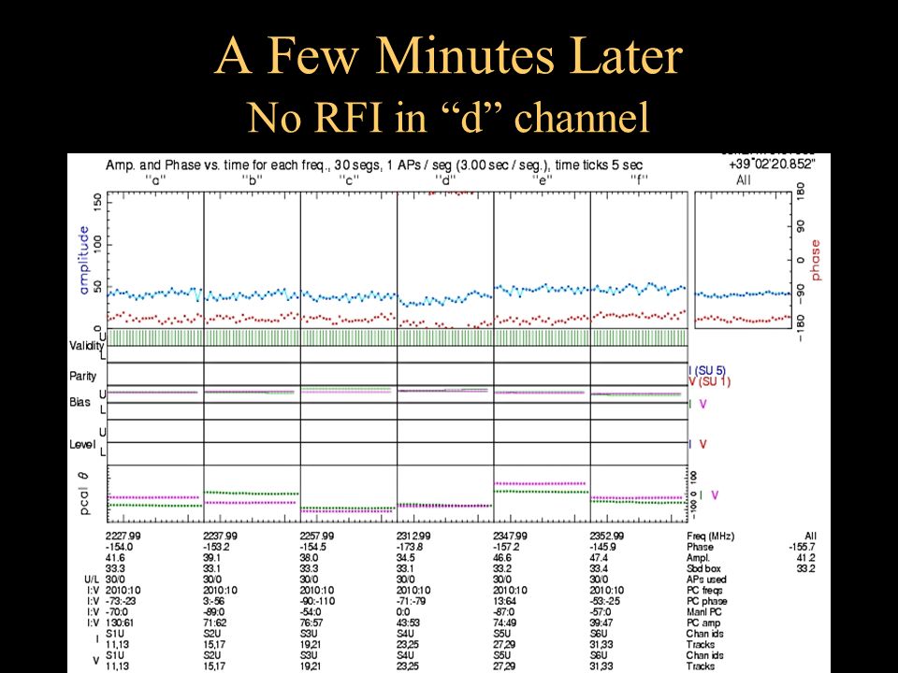Click PC amp value 43:53
Screen dimensions: 898x673
(408, 623)
